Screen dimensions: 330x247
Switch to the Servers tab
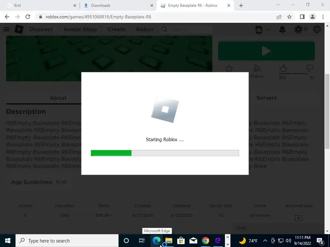point(267,98)
